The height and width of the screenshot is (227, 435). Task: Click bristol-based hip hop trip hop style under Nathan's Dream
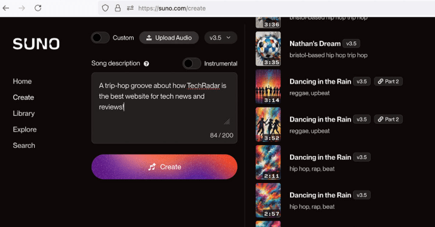[328, 55]
